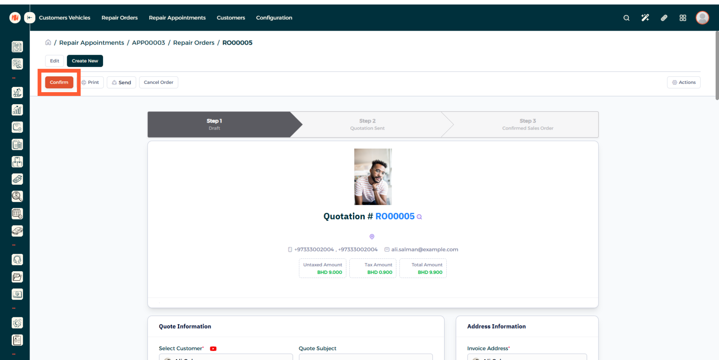The width and height of the screenshot is (719, 360).
Task: Collapse the sidebar with the arrow icon
Action: pos(30,18)
